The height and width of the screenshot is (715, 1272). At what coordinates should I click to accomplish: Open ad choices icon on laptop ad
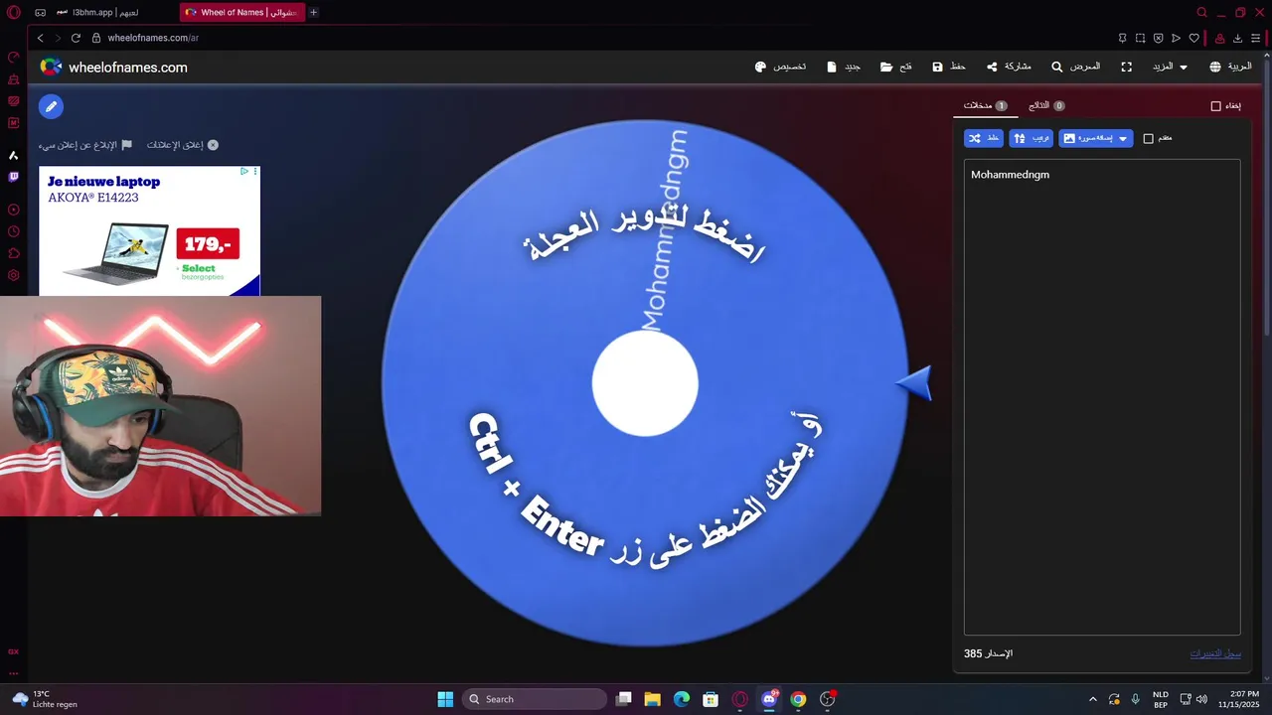pyautogui.click(x=244, y=171)
